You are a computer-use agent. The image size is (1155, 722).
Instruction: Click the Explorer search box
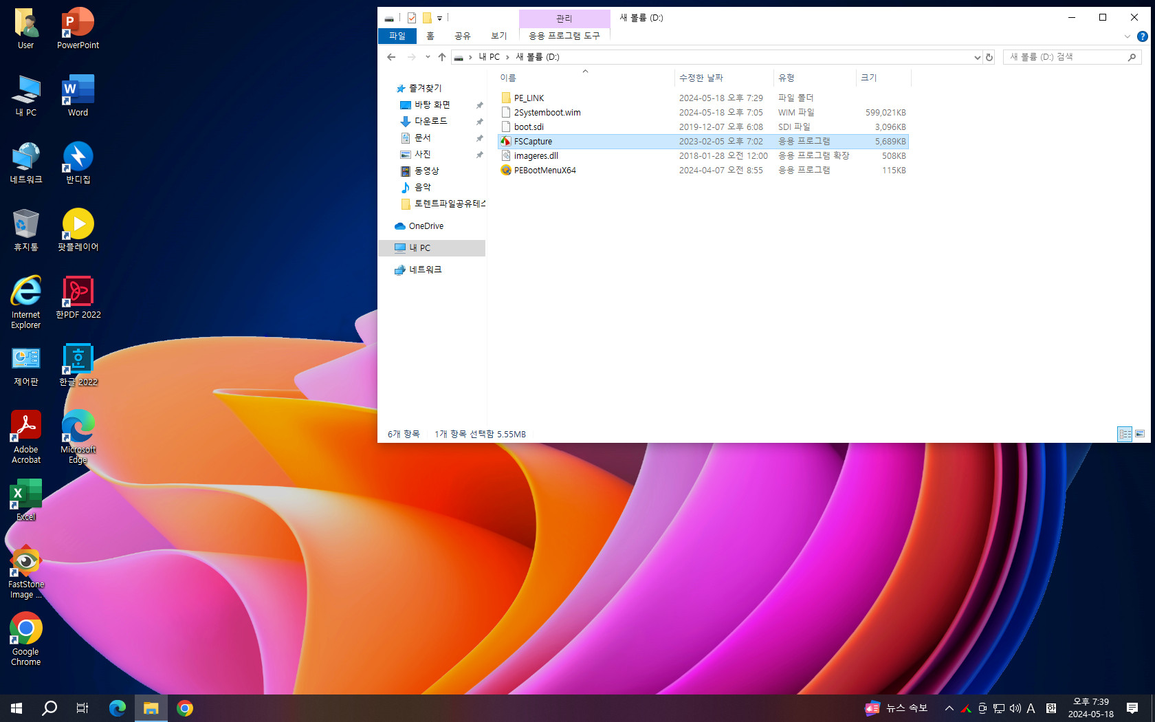click(1071, 57)
